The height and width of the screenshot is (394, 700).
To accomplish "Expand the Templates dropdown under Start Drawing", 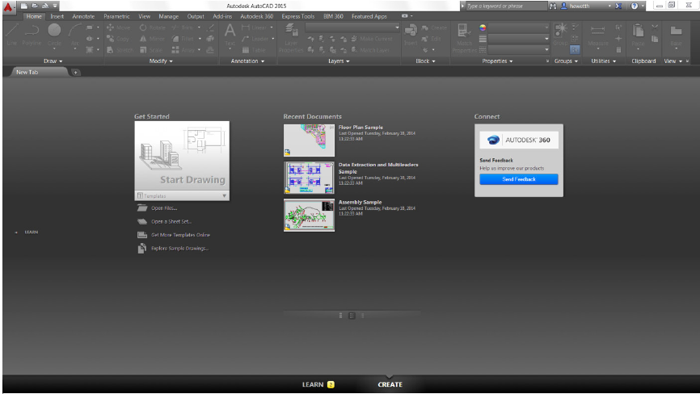I will point(182,195).
